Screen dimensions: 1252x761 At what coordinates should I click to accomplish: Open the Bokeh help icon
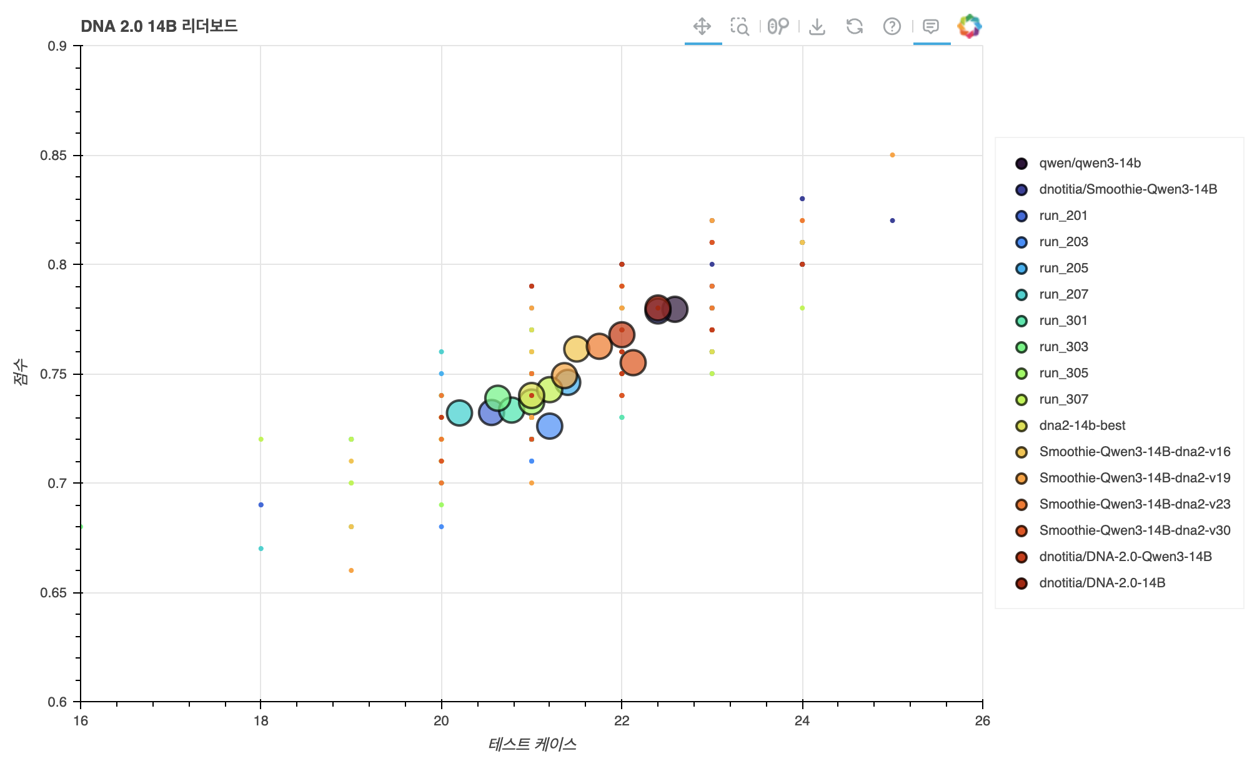coord(892,26)
